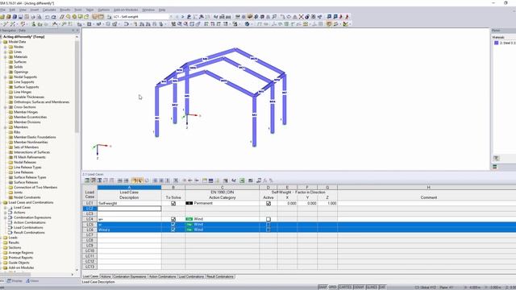The image size is (516, 290).
Task: Enable self-weight Active checkbox for LC5
Action: [268, 225]
